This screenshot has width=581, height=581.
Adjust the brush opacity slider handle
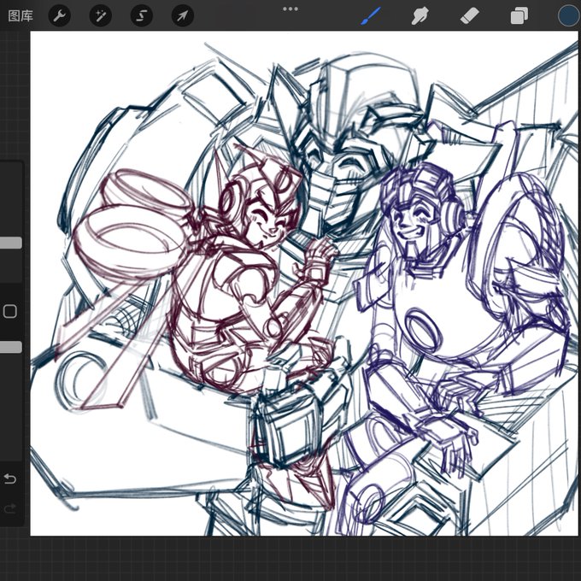pos(11,347)
